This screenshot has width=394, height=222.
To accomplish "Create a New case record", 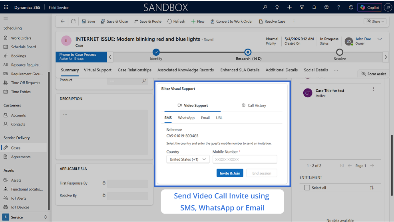I will [198, 21].
